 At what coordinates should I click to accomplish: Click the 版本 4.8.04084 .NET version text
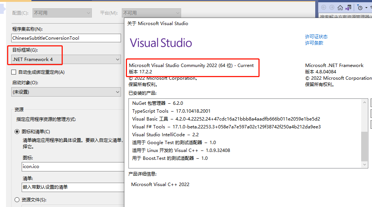[320, 72]
